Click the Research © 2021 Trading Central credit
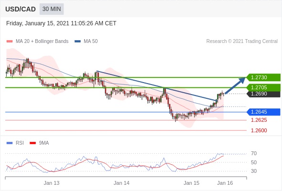 click(x=242, y=42)
